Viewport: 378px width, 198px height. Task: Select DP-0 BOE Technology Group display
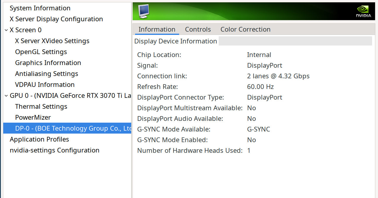[x=67, y=128]
